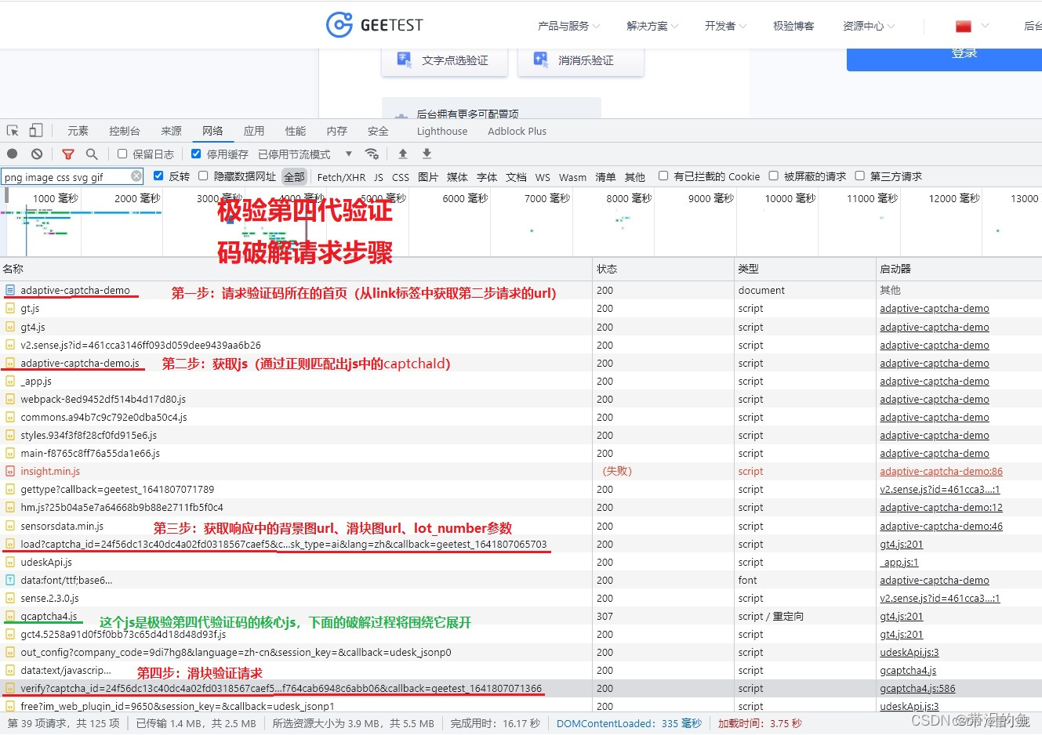Select the inspect element tool

[x=13, y=130]
